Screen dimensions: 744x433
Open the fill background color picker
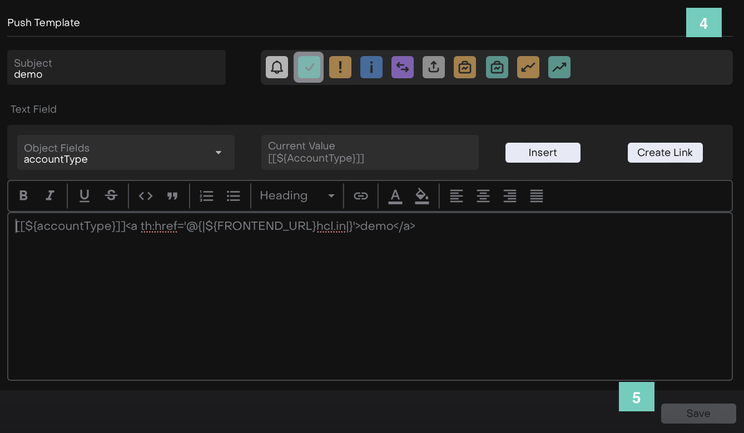tap(422, 196)
